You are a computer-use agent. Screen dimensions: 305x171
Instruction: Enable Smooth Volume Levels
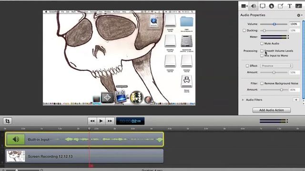pos(262,51)
